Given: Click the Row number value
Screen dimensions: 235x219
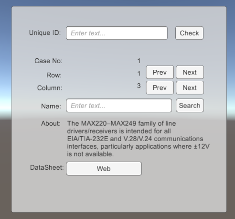Looking at the screenshot, I should pos(139,74).
